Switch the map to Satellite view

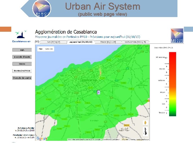point(49,49)
